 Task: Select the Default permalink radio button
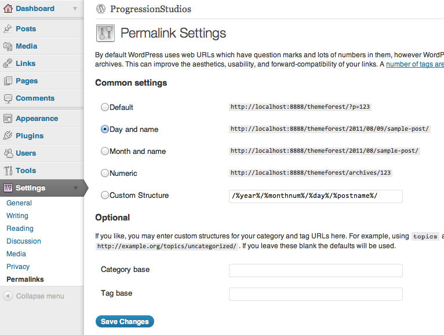click(105, 107)
